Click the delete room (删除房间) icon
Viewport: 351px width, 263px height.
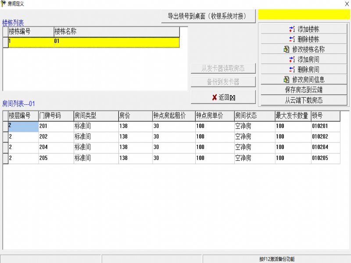tap(292, 70)
